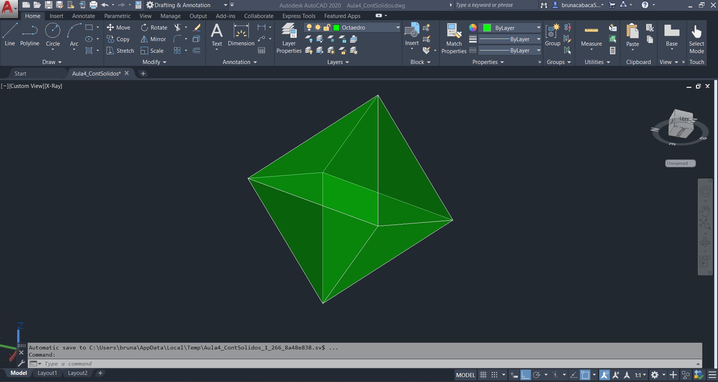Screen dimensions: 718x382
Task: Toggle layer on/off lightbulb for Octaedro
Action: (309, 27)
